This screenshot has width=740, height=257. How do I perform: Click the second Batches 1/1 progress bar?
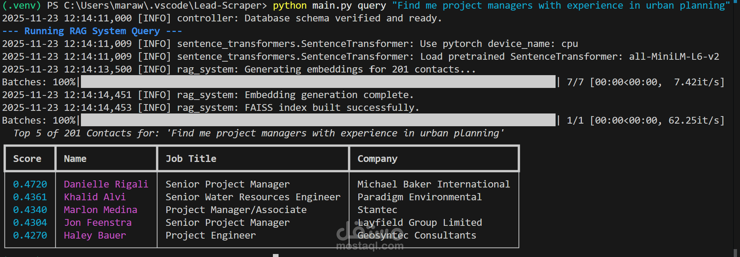(x=318, y=120)
